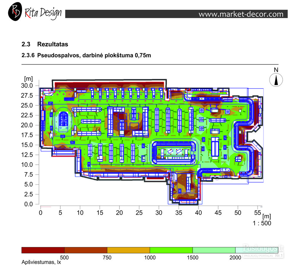Viewport: 291px width, 265px height.
Task: Click the dark red below-500 lux swatch
Action: coord(43,250)
